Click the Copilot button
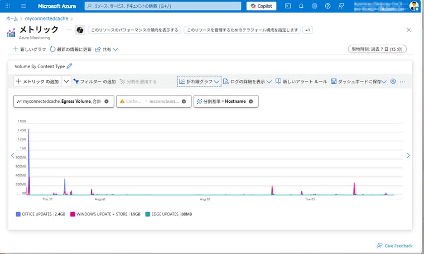The height and width of the screenshot is (254, 424). point(261,6)
